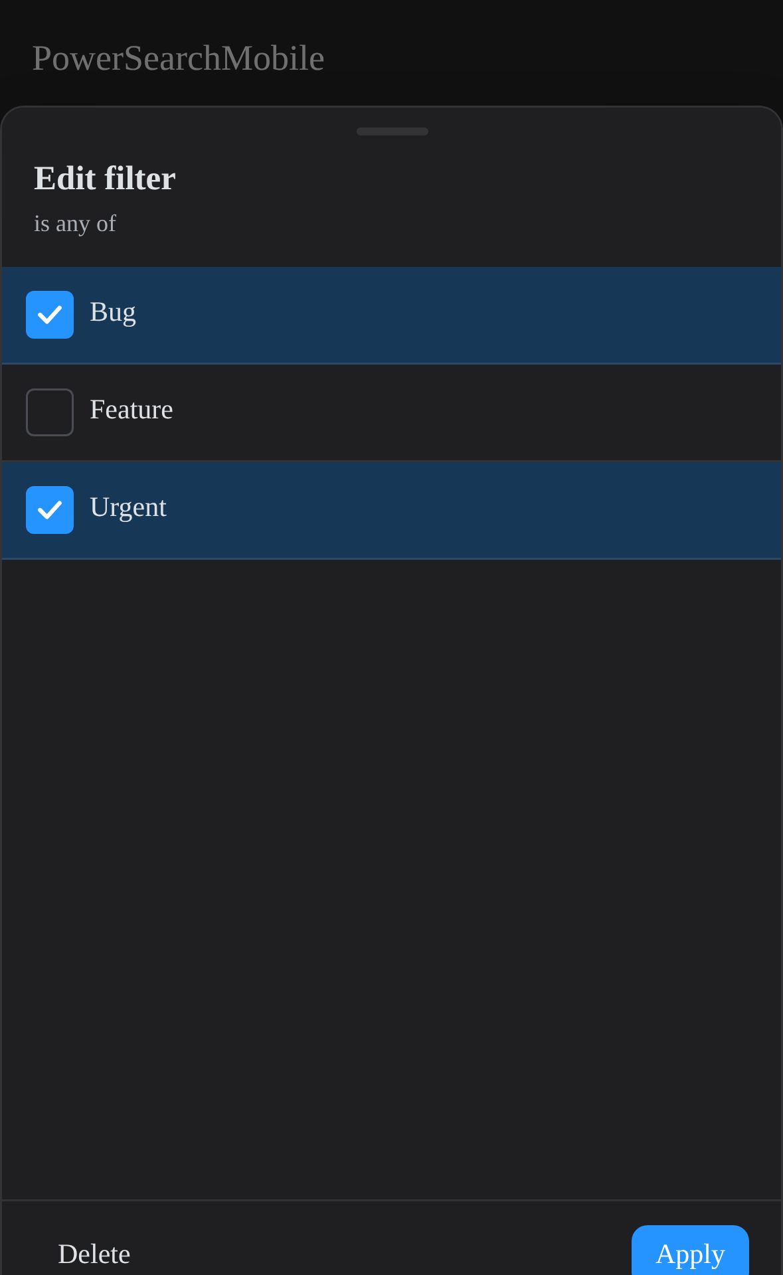Image resolution: width=783 pixels, height=1275 pixels.
Task: Delete this filter
Action: (94, 1254)
